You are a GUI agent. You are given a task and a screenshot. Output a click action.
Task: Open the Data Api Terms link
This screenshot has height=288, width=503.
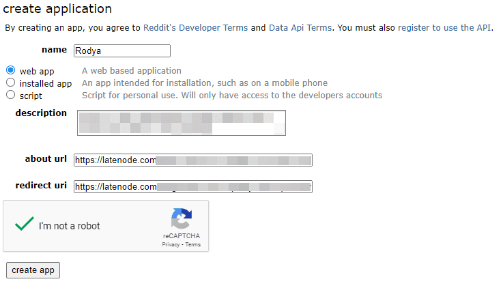[300, 28]
